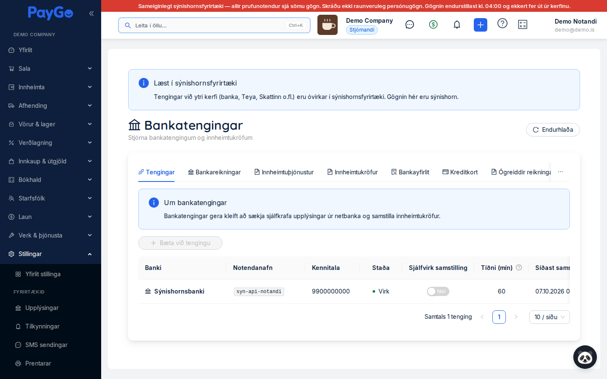Click the Leita í öllu search field

214,25
